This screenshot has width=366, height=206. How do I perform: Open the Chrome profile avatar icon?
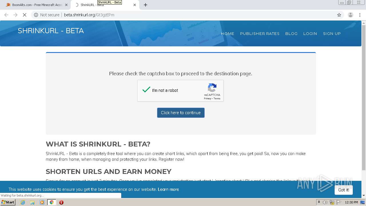pyautogui.click(x=350, y=15)
